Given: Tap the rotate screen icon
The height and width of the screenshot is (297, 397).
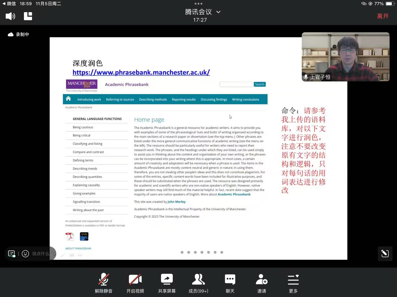Looking at the screenshot, I should point(385,254).
